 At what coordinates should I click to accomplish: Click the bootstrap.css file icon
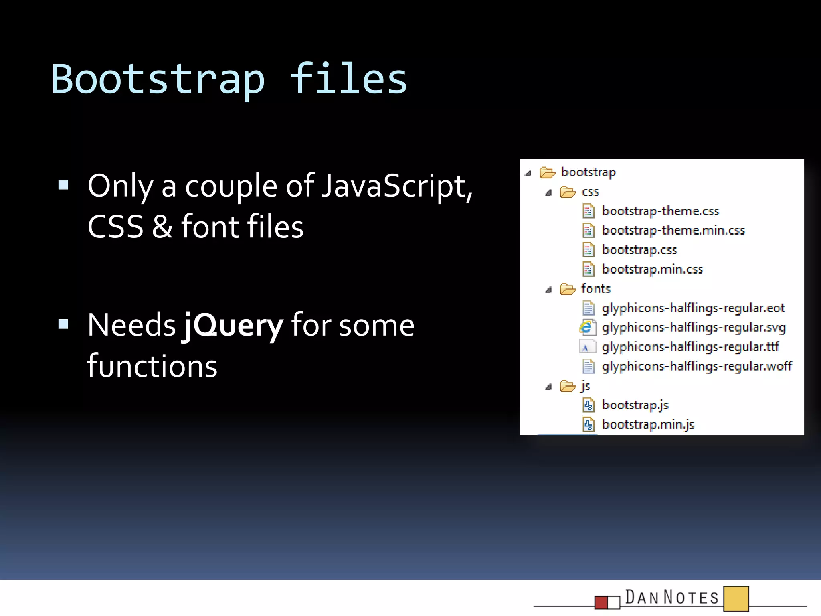pos(588,250)
